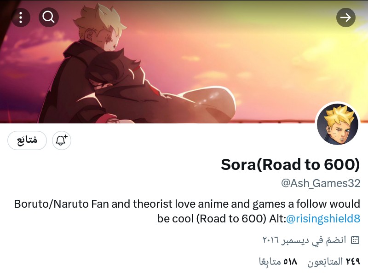Tap the magnifying glass search icon
368x274 pixels.
point(49,17)
